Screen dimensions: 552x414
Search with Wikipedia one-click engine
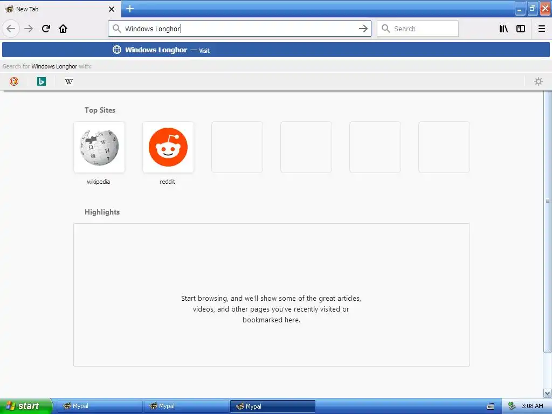[x=68, y=81]
